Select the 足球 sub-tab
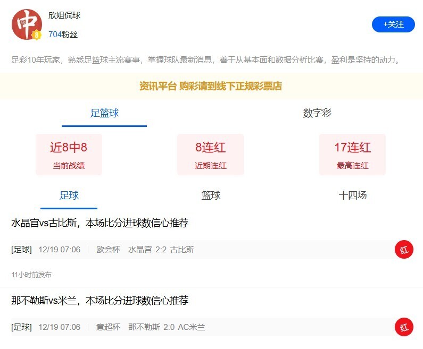 point(69,195)
